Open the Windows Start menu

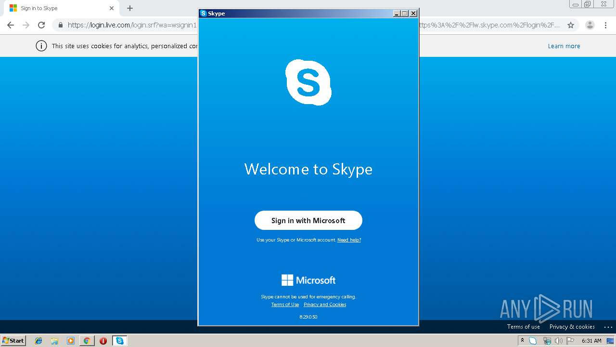13,341
